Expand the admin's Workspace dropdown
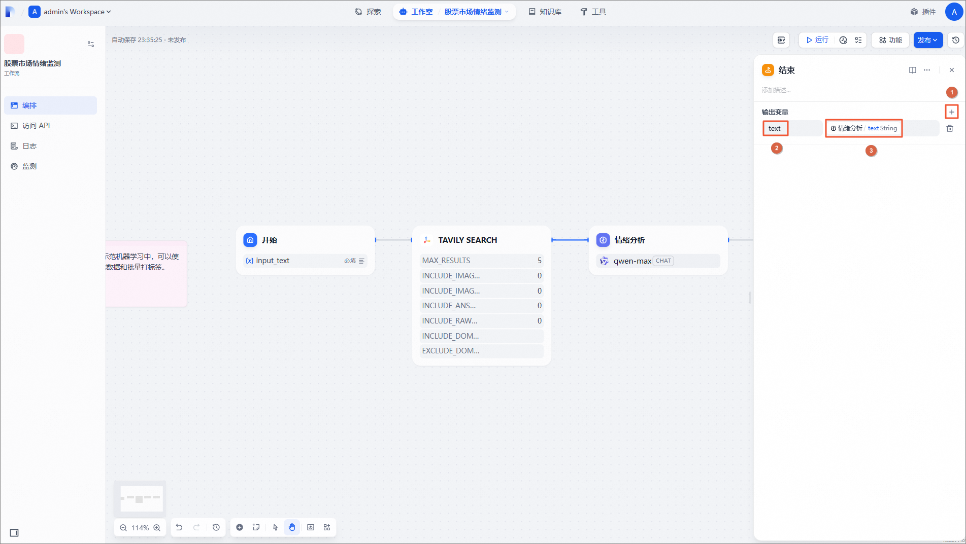This screenshot has width=966, height=544. [x=70, y=12]
